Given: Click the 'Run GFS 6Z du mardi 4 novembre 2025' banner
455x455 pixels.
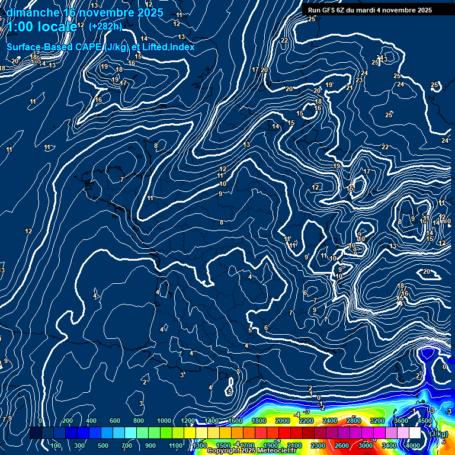Looking at the screenshot, I should [x=370, y=10].
